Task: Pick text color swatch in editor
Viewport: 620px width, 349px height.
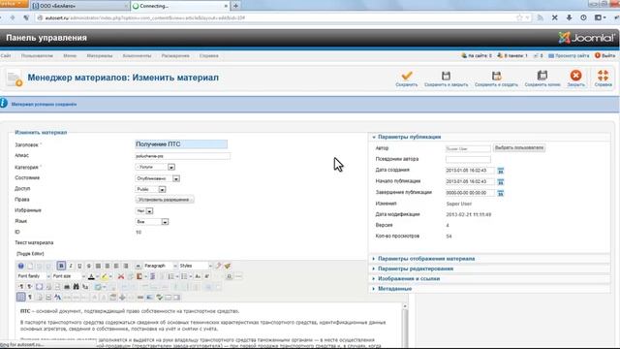Action: click(x=91, y=276)
